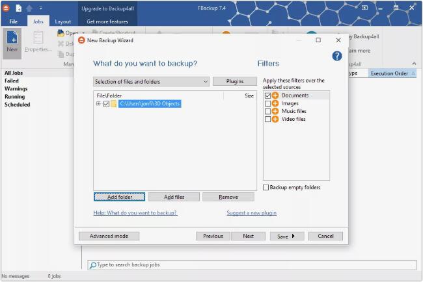Image resolution: width=423 pixels, height=282 pixels.
Task: Open Help: What do you want to backup link
Action: [x=135, y=212]
